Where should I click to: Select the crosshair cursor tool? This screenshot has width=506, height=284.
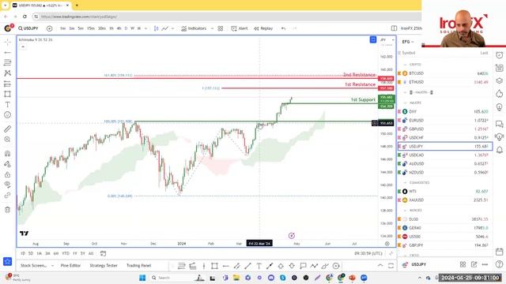7,42
